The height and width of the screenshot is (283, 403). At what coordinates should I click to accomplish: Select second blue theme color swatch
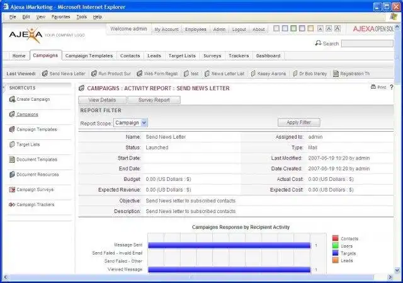(285, 28)
